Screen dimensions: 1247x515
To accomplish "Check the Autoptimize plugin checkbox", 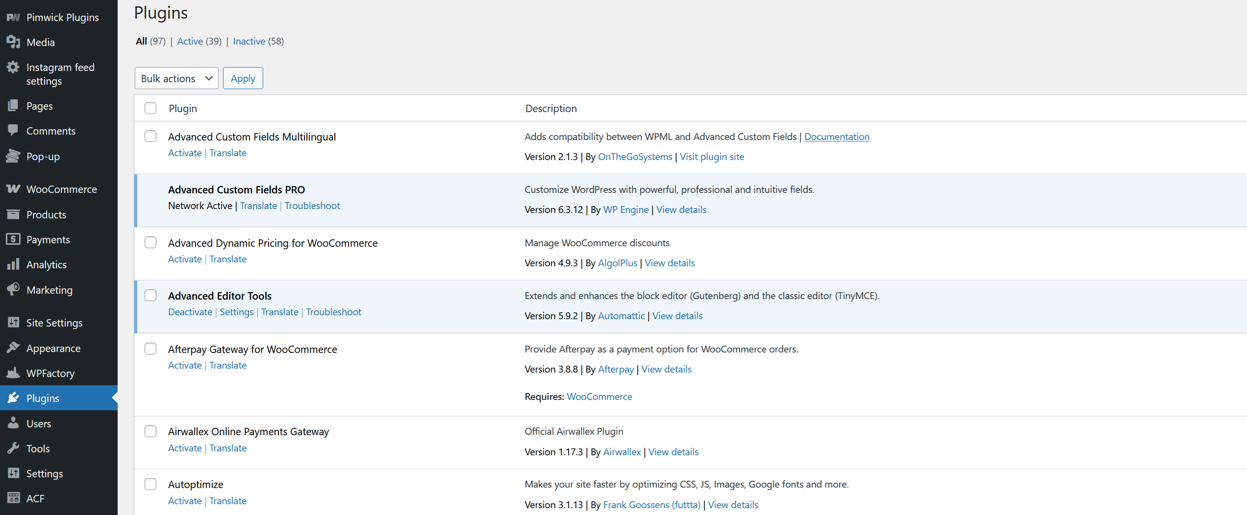I will (150, 484).
